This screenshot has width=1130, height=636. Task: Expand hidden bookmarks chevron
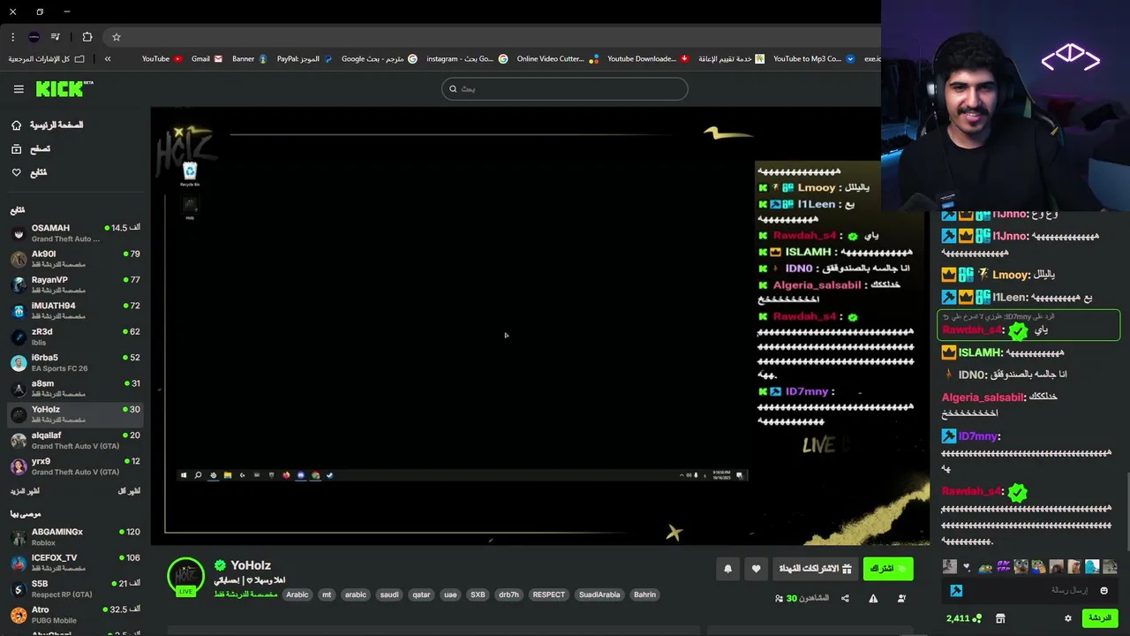tap(108, 59)
